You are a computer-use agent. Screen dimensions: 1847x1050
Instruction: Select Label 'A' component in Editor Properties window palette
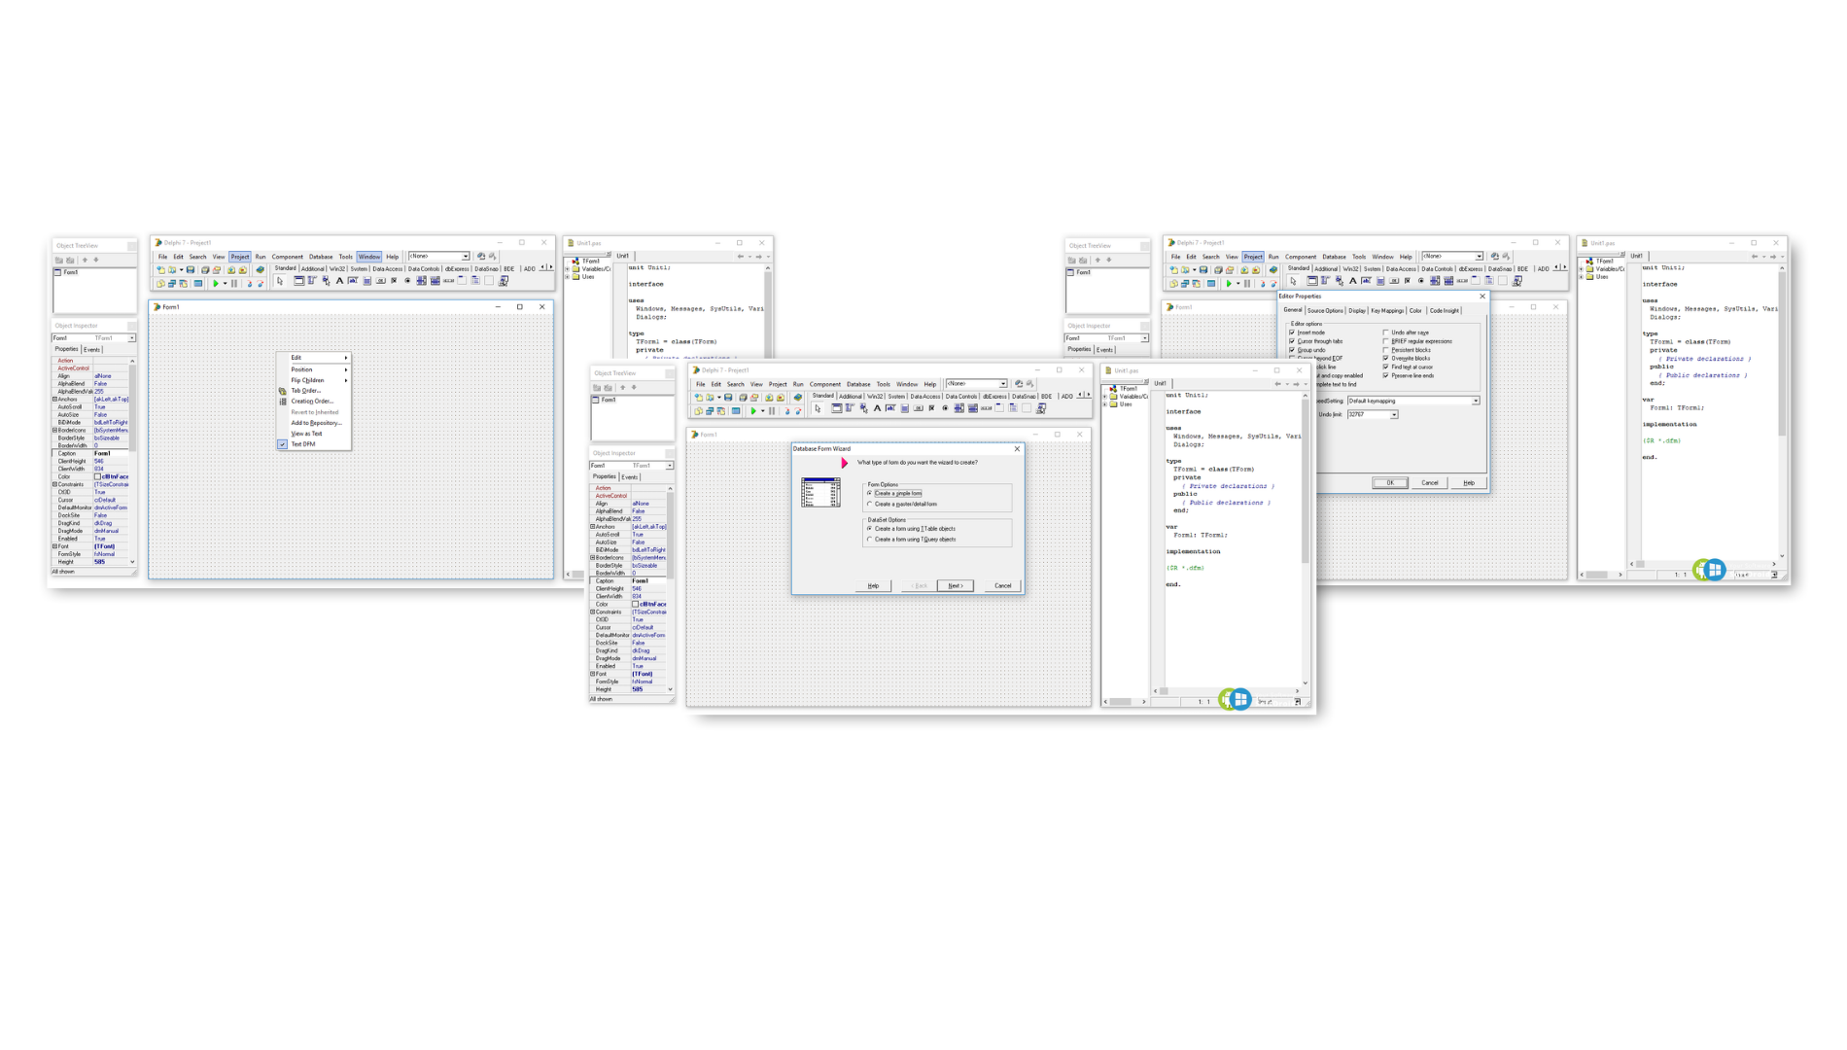click(x=1352, y=280)
